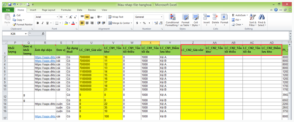Open Format as Table gallery
The image size is (294, 122).
coord(186,20)
